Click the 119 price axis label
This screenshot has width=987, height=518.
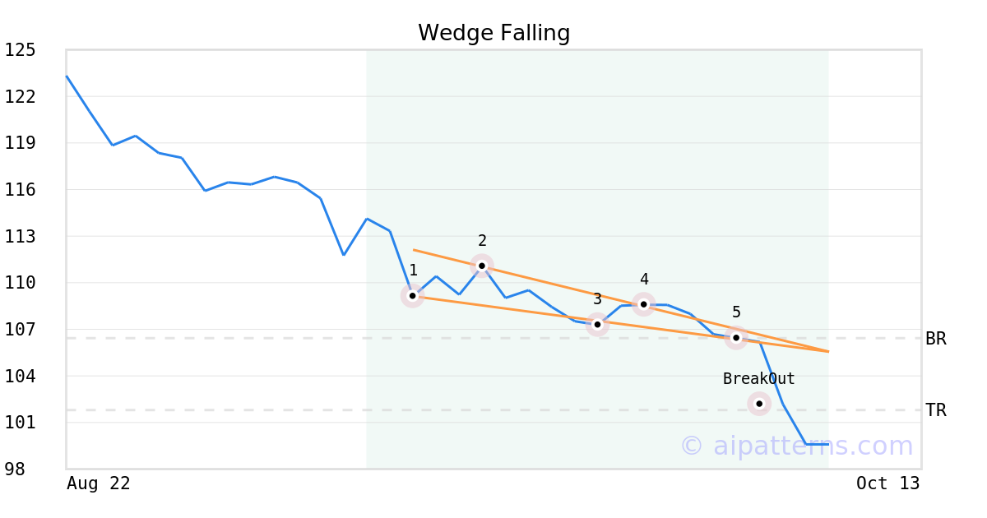pyautogui.click(x=20, y=143)
